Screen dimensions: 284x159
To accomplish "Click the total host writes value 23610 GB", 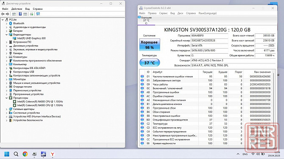I will point(265,41).
